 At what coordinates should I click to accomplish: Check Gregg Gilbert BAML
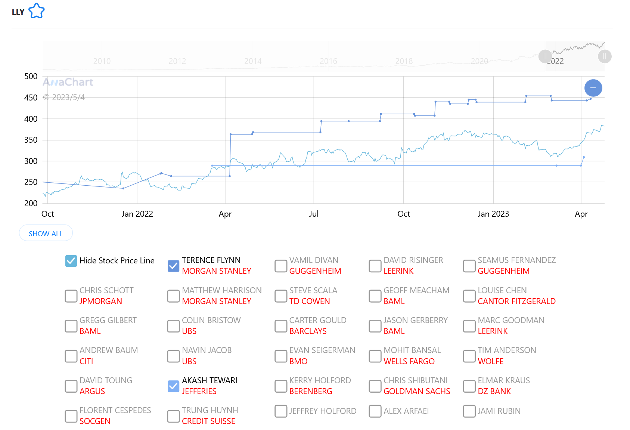(71, 326)
